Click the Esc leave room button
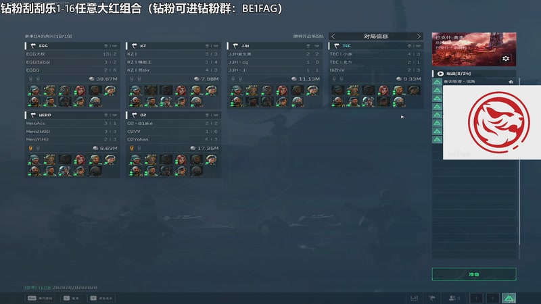 40,298
